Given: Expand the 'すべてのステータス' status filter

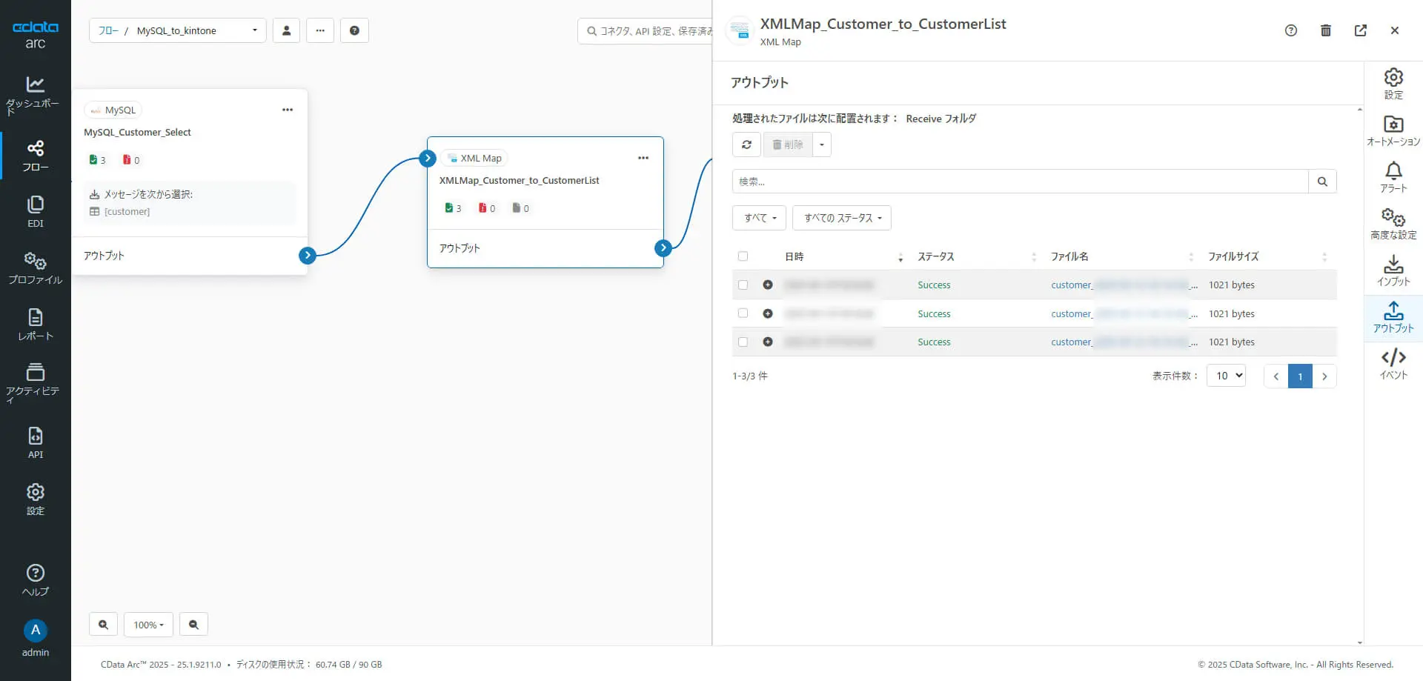Looking at the screenshot, I should coord(842,218).
